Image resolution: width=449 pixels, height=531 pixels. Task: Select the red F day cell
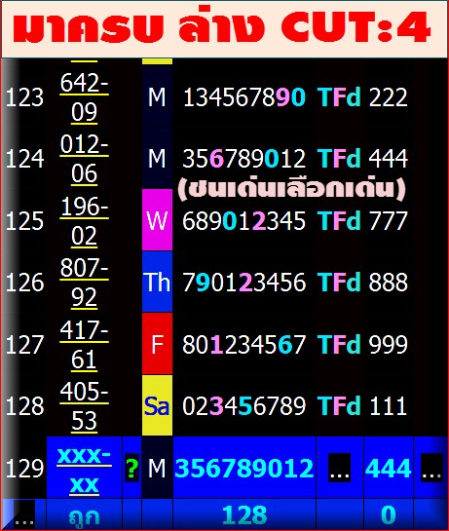(x=157, y=343)
